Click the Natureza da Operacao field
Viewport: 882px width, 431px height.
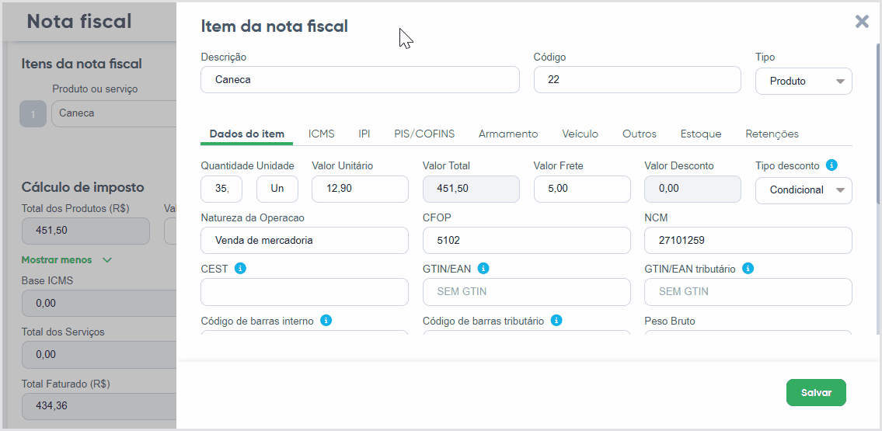click(305, 241)
